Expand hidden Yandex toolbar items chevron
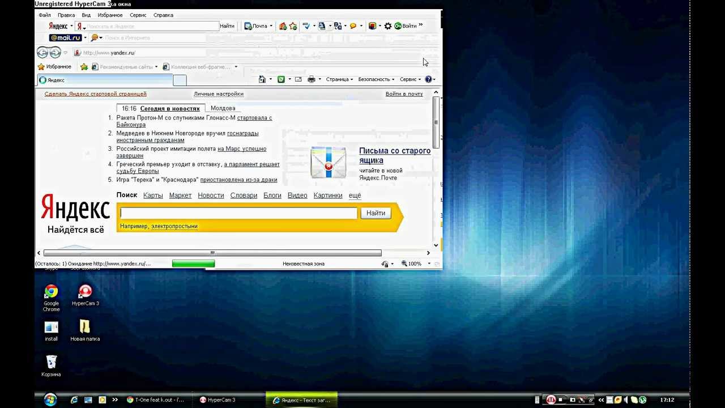This screenshot has width=725, height=408. click(x=421, y=25)
